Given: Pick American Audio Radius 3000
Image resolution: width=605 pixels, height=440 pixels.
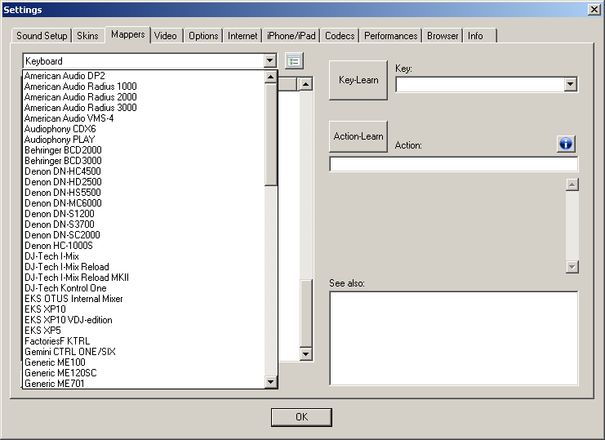Looking at the screenshot, I should 144,108.
